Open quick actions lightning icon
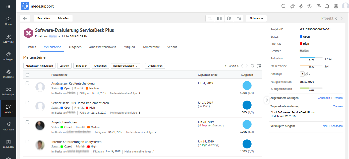 [301, 6]
